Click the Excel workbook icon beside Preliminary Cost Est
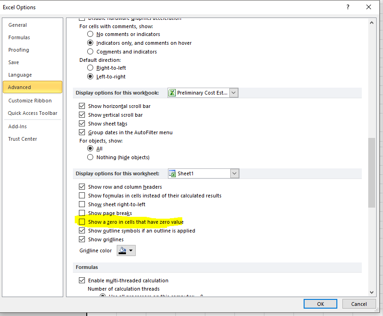This screenshot has height=316, width=383. click(173, 92)
